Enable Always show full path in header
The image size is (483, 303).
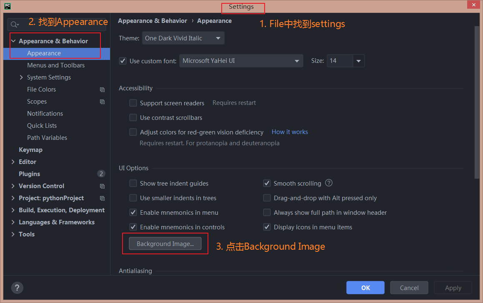tap(267, 212)
